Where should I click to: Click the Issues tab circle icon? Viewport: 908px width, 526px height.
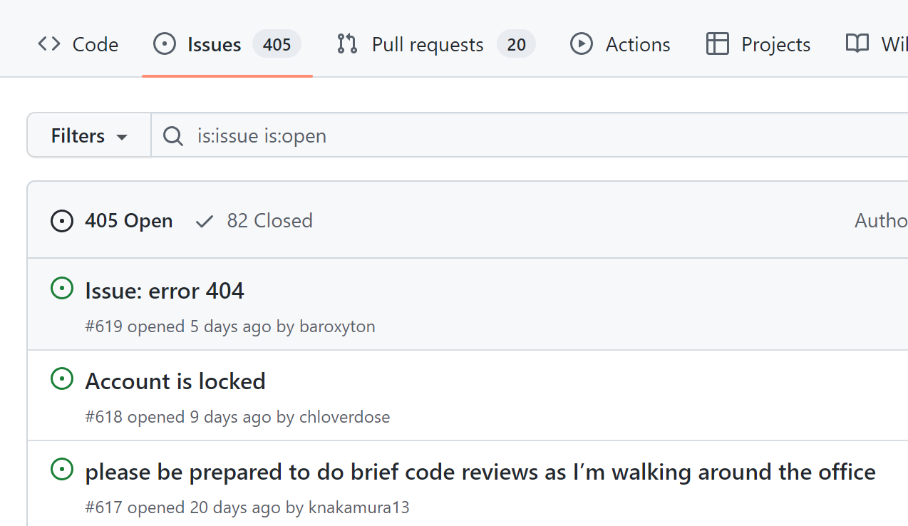click(165, 43)
